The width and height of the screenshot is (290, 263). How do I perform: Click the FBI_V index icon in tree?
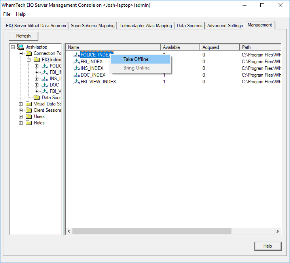[x=45, y=91]
